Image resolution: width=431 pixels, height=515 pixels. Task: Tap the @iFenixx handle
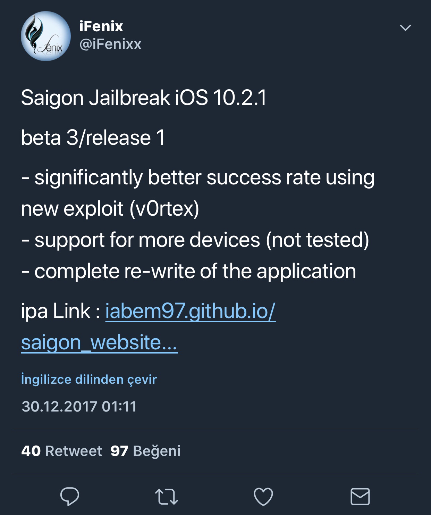click(x=110, y=44)
